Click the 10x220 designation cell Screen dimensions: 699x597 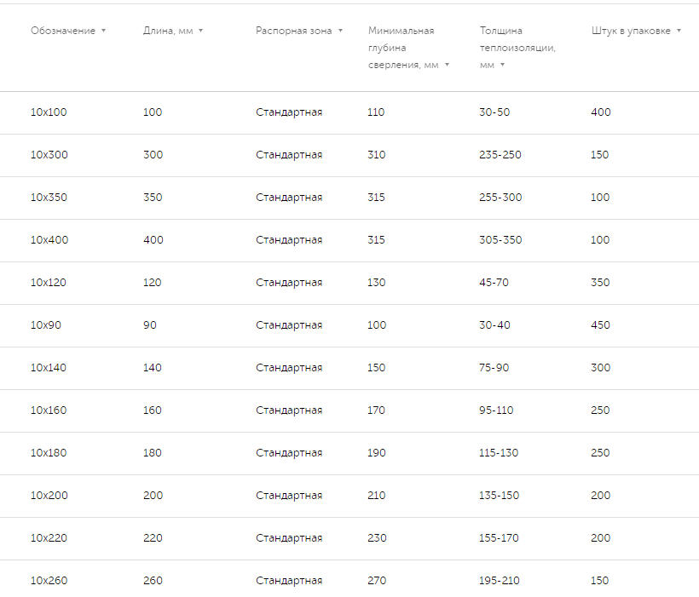49,538
